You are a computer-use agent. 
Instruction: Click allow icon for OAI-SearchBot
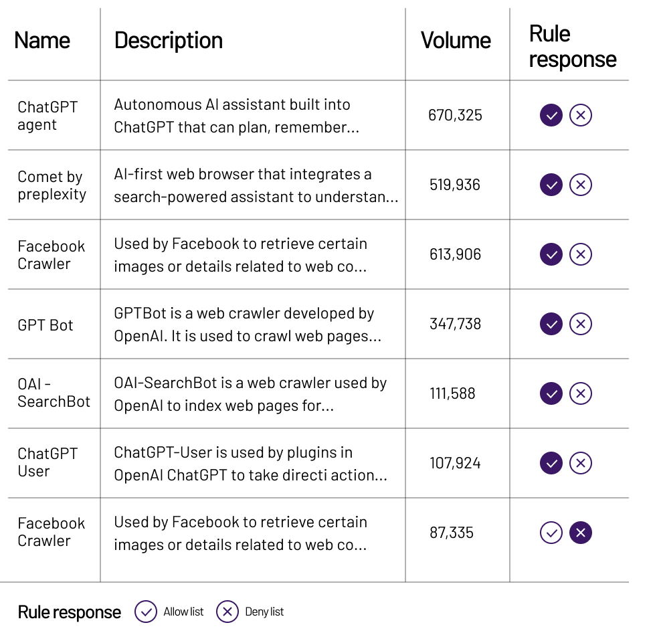tap(551, 393)
